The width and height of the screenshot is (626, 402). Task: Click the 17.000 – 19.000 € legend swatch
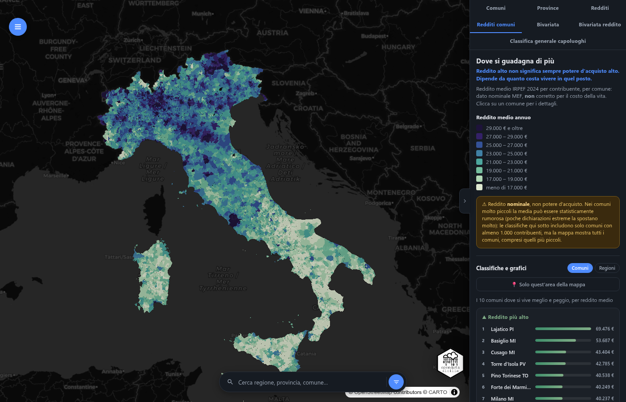click(479, 179)
